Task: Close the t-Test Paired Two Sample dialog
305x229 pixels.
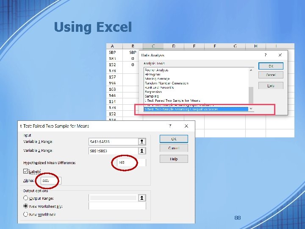Action: coord(186,126)
